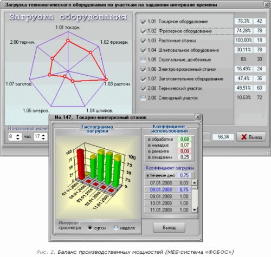Adjust the hour stepper showing 17
271x257 pixels.
(x=43, y=137)
